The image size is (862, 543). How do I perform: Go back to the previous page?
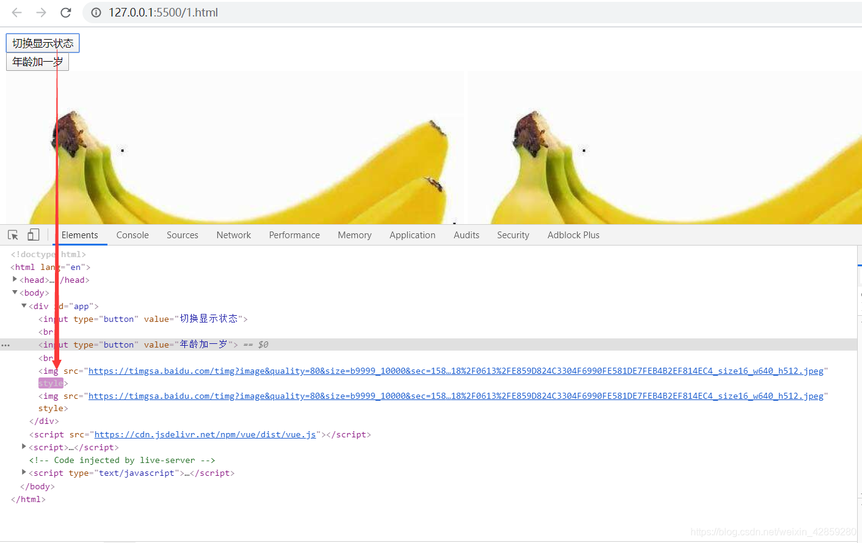pyautogui.click(x=16, y=12)
